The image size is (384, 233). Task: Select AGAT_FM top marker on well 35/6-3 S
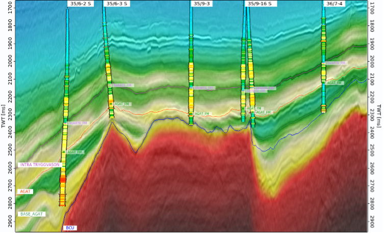[x=122, y=104]
